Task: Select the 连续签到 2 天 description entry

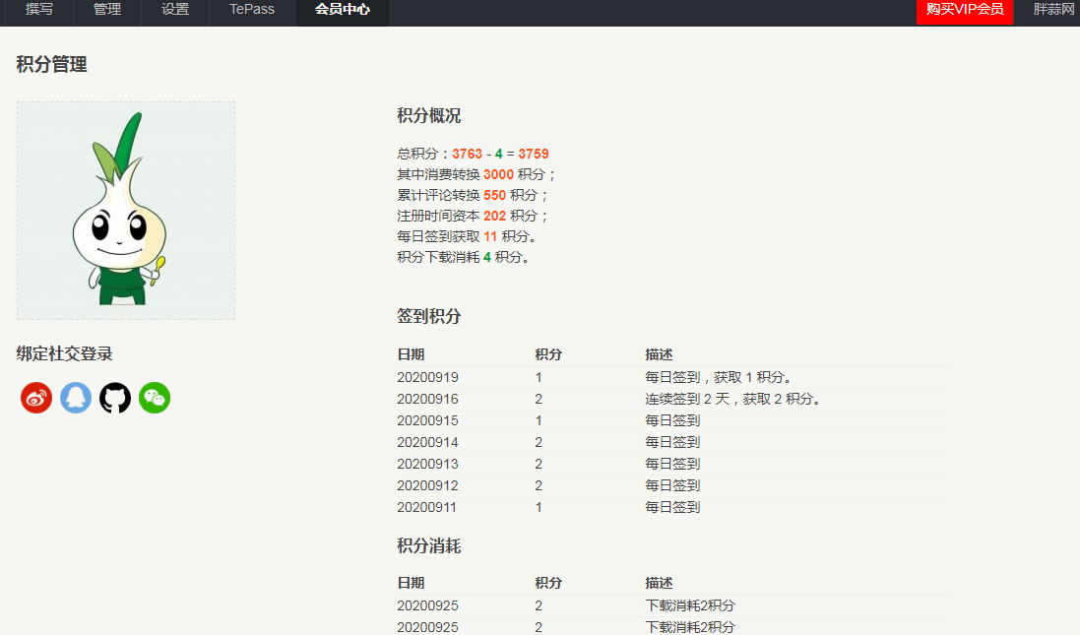Action: tap(732, 399)
